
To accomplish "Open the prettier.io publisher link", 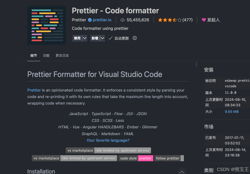I will tap(102, 20).
